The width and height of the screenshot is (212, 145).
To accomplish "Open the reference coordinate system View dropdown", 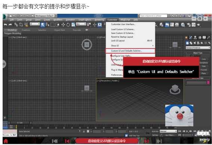I will click(81, 24).
